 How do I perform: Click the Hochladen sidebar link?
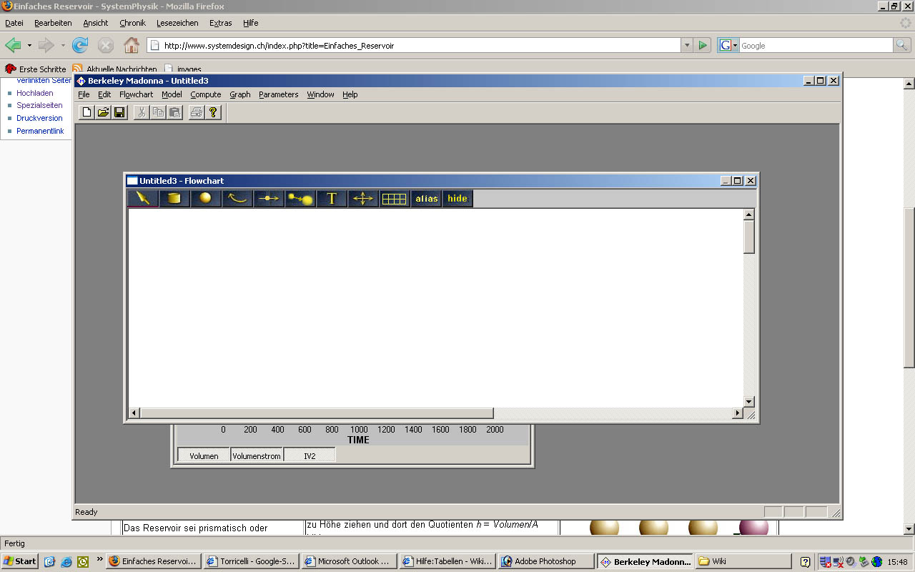coord(34,93)
